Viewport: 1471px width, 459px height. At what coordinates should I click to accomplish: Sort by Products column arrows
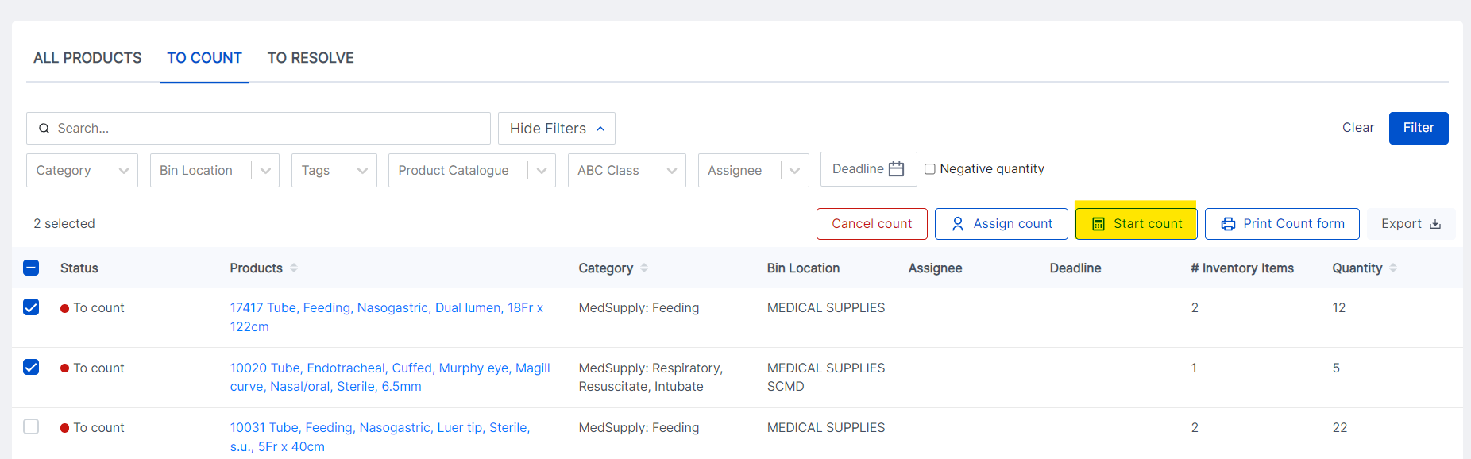click(294, 268)
